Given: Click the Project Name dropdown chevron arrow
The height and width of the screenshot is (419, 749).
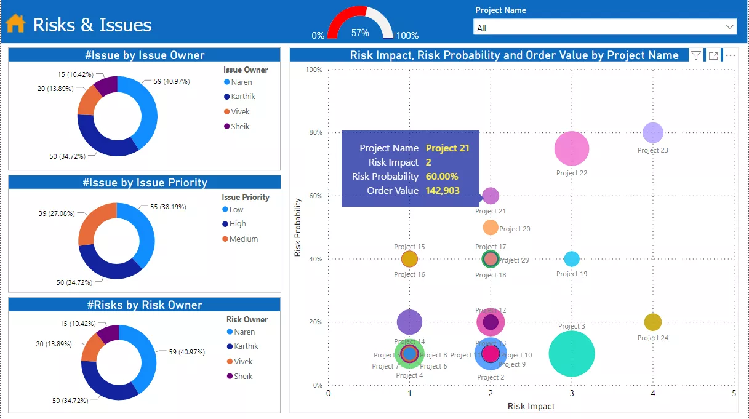Looking at the screenshot, I should click(730, 27).
